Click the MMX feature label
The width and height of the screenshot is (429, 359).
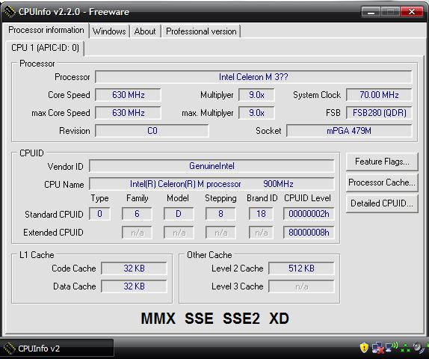158,319
